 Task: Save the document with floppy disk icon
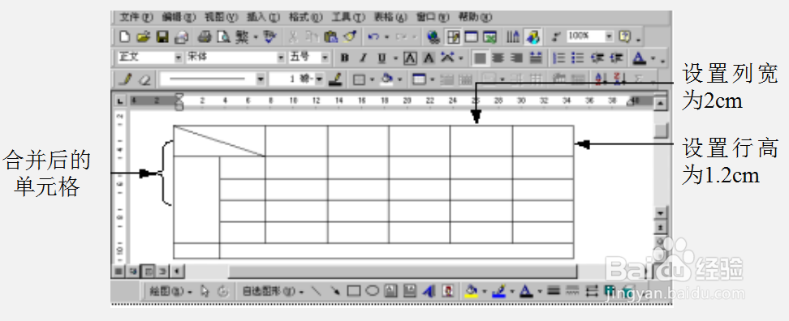point(162,36)
